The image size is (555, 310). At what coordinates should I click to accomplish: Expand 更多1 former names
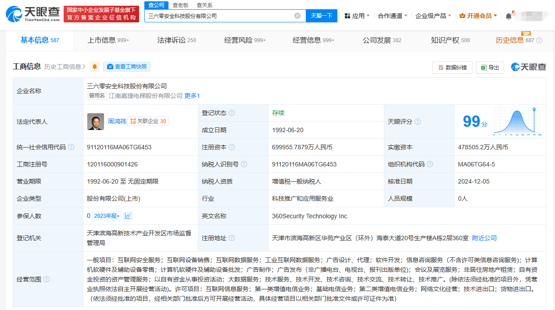point(192,96)
